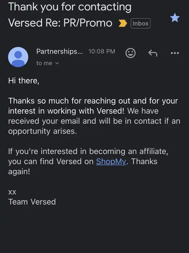Screen dimensions: 189x253
Task: Click the empty area below the signature
Action: coord(94,231)
